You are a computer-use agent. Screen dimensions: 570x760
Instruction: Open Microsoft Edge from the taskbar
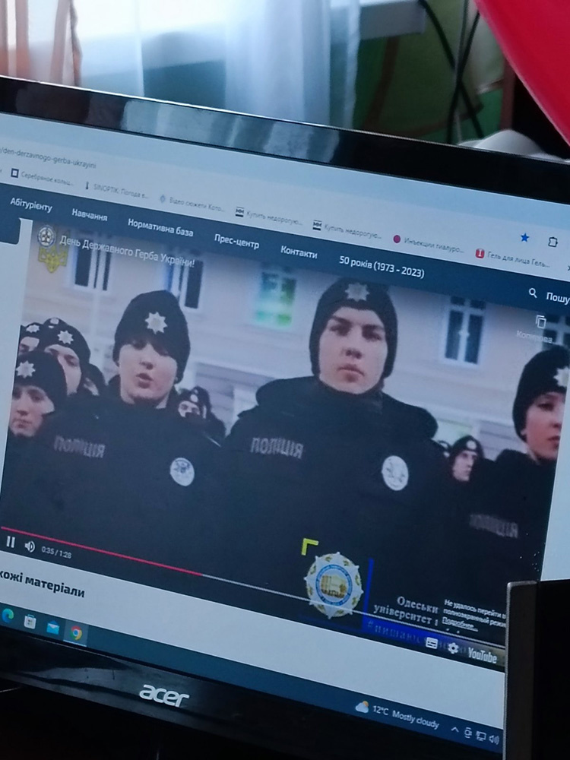(7, 615)
